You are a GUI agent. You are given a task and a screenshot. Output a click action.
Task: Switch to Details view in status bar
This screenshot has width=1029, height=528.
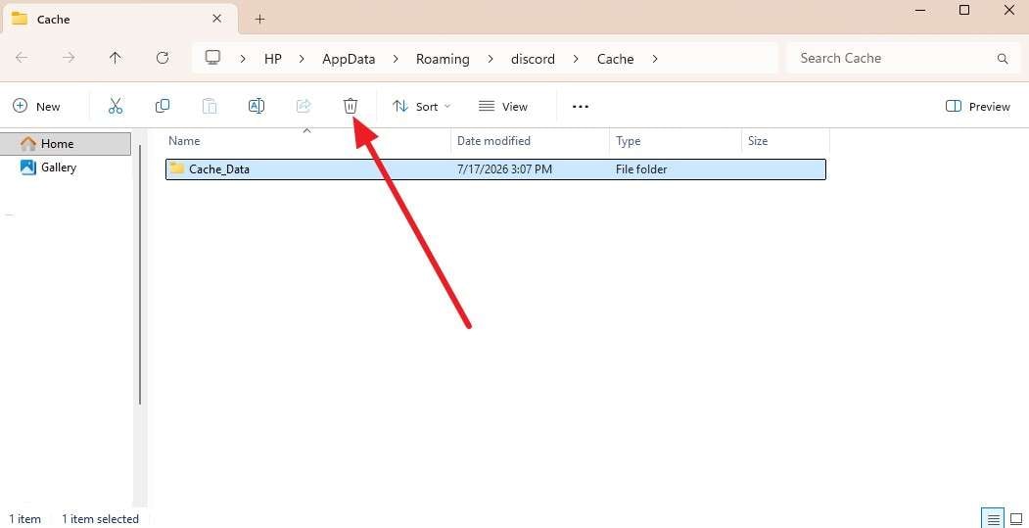pyautogui.click(x=994, y=518)
